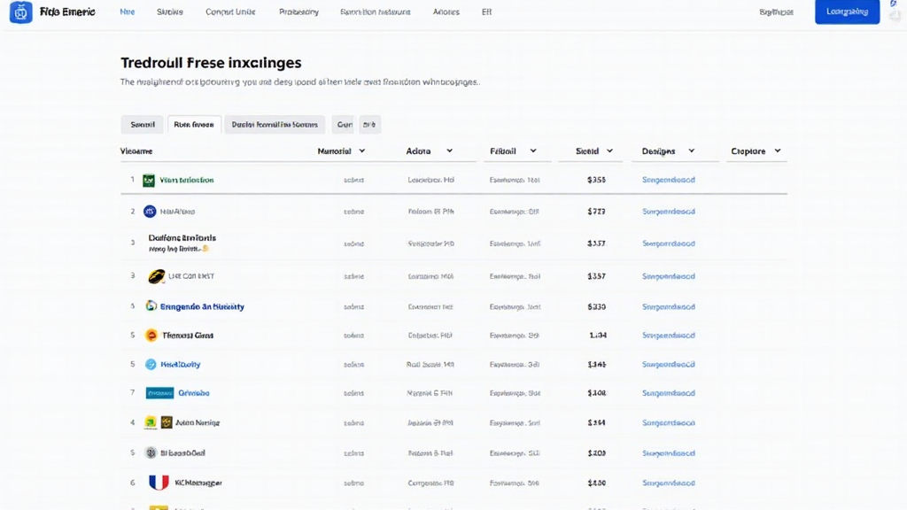Click the light blue round icon in $145 row
Viewport: 907px width, 510px height.
[151, 364]
